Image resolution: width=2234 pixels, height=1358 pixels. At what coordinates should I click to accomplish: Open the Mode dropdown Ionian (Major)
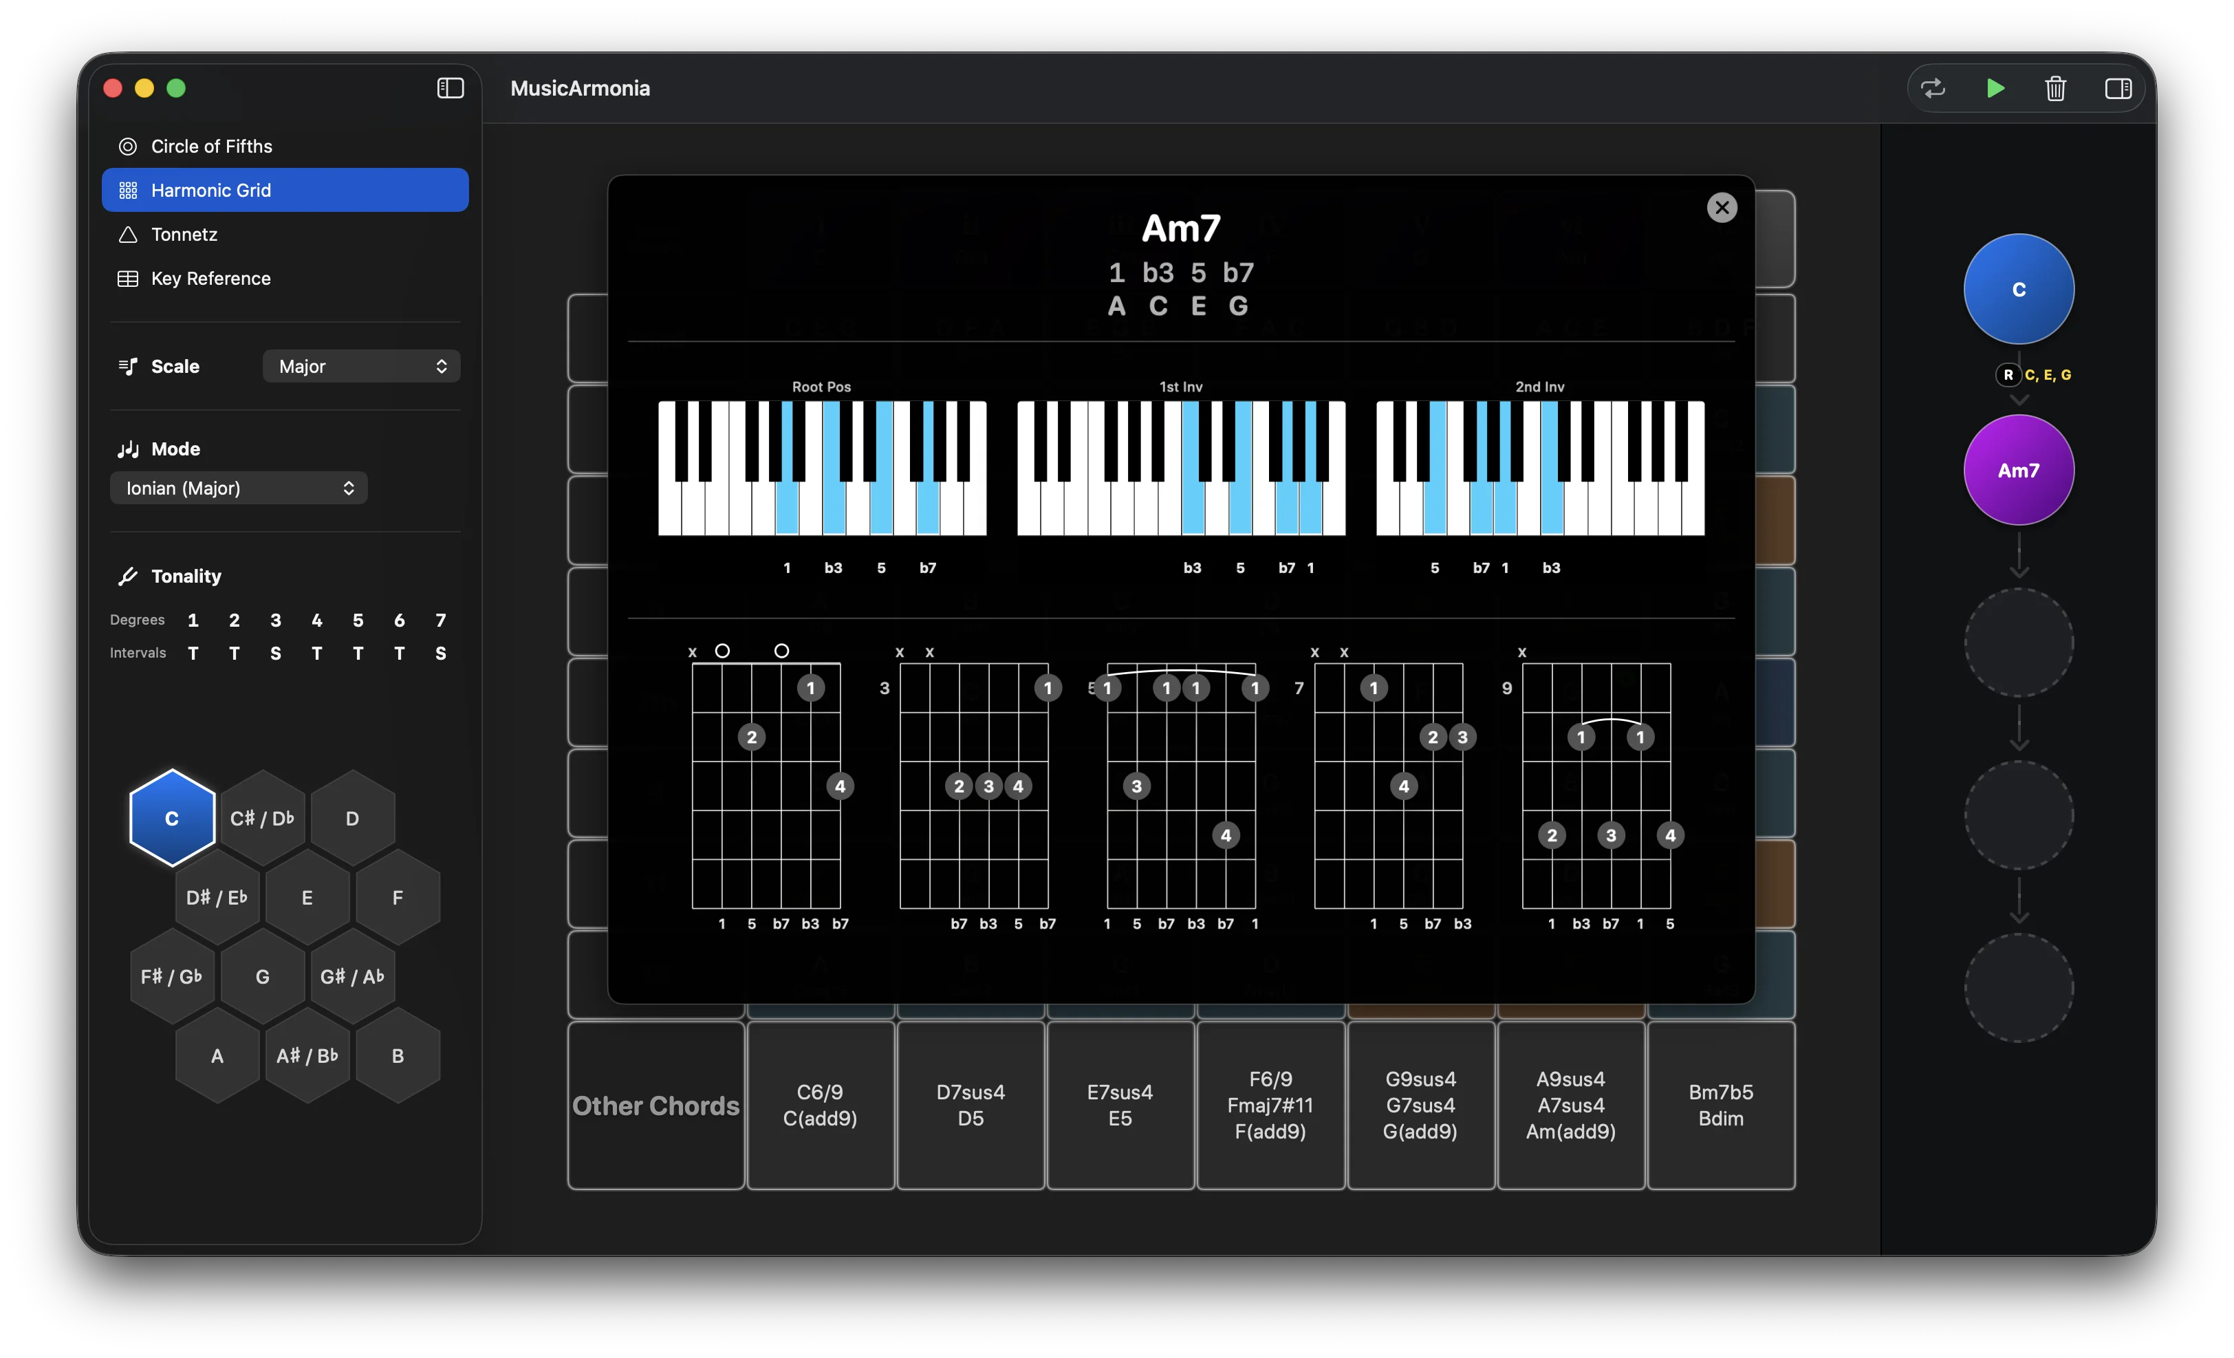pos(239,488)
